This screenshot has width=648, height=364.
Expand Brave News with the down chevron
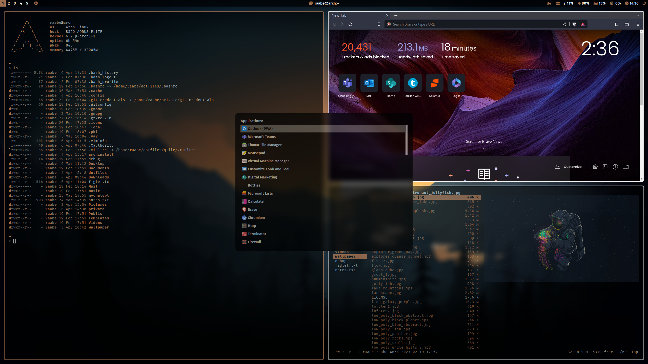click(484, 149)
